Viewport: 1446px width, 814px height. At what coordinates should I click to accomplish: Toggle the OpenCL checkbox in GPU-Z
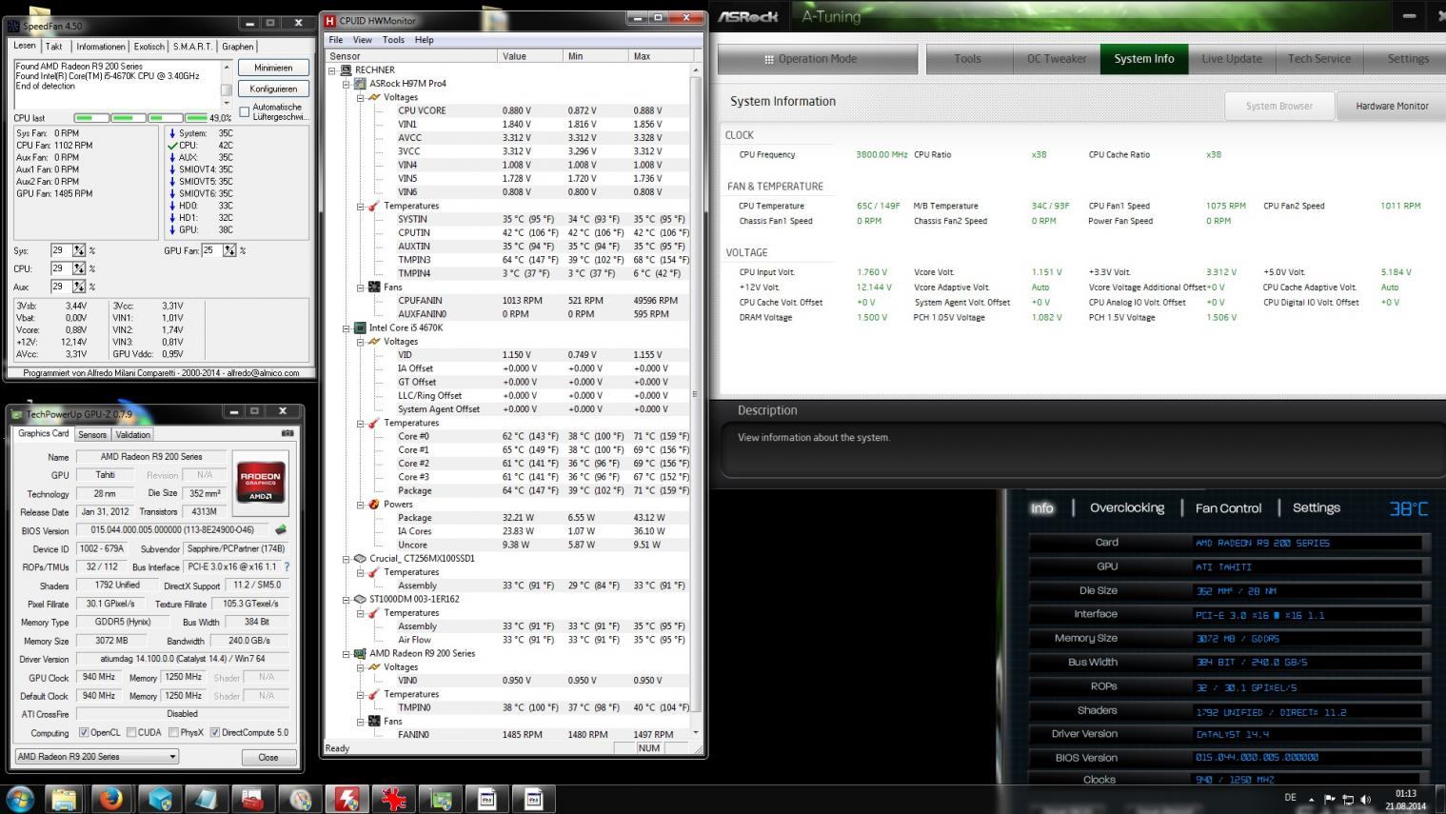tap(84, 732)
